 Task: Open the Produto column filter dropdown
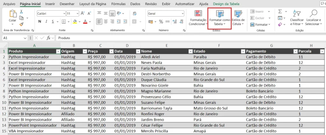(58, 51)
